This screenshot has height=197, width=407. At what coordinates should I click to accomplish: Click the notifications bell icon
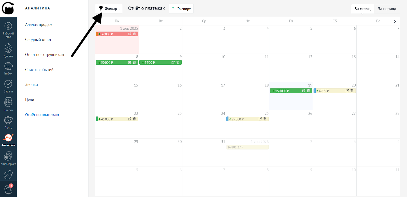(8, 189)
